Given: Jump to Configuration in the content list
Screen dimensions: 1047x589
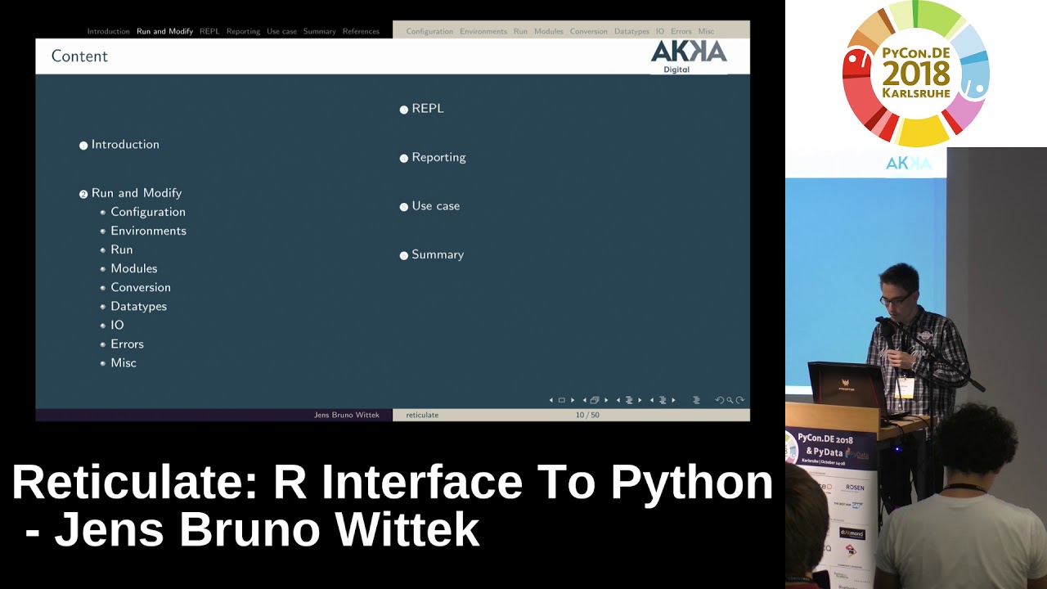Looking at the screenshot, I should tap(148, 212).
